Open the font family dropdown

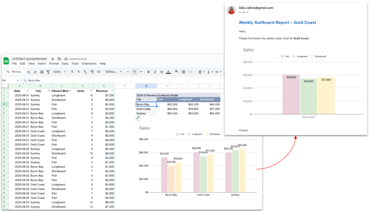114,72
